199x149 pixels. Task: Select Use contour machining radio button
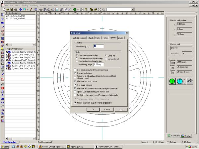tap(77, 55)
